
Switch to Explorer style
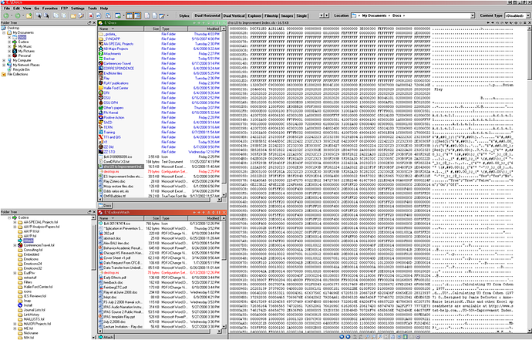(x=254, y=15)
